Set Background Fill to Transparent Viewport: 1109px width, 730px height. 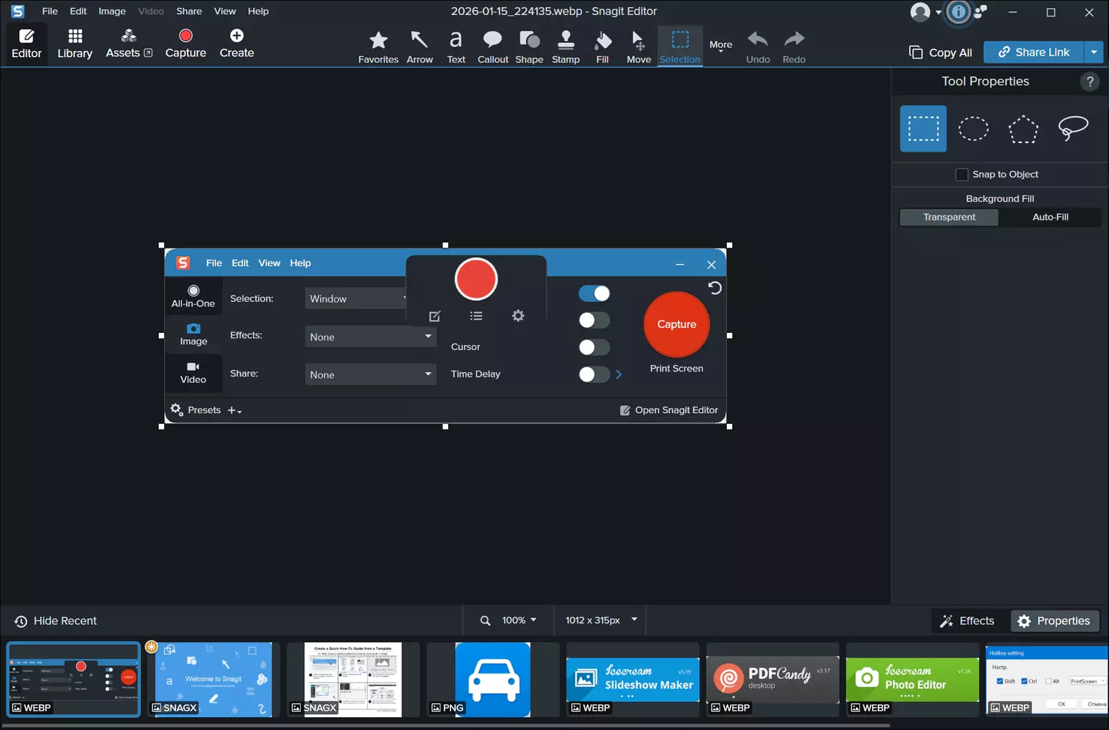click(x=949, y=217)
